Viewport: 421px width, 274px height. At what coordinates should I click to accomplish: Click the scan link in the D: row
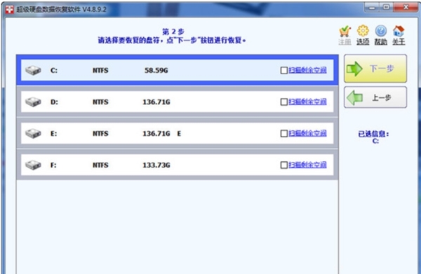(308, 102)
